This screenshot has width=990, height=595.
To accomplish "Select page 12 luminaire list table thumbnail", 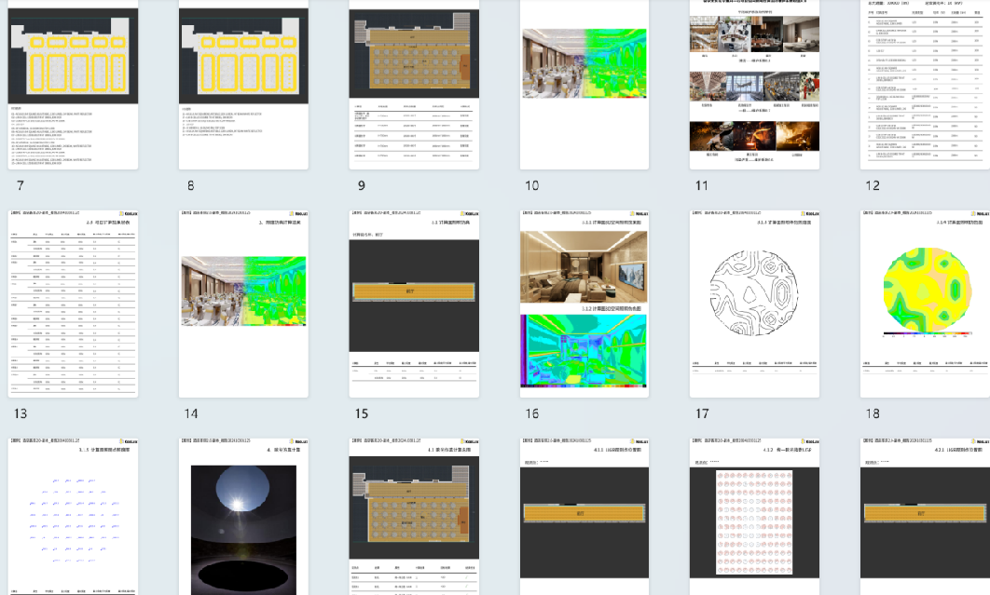I will pyautogui.click(x=924, y=84).
